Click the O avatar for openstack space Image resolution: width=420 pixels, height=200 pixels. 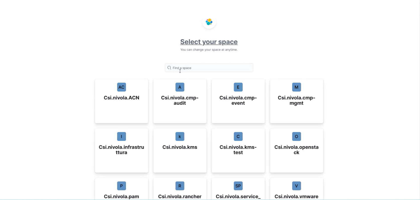296,136
